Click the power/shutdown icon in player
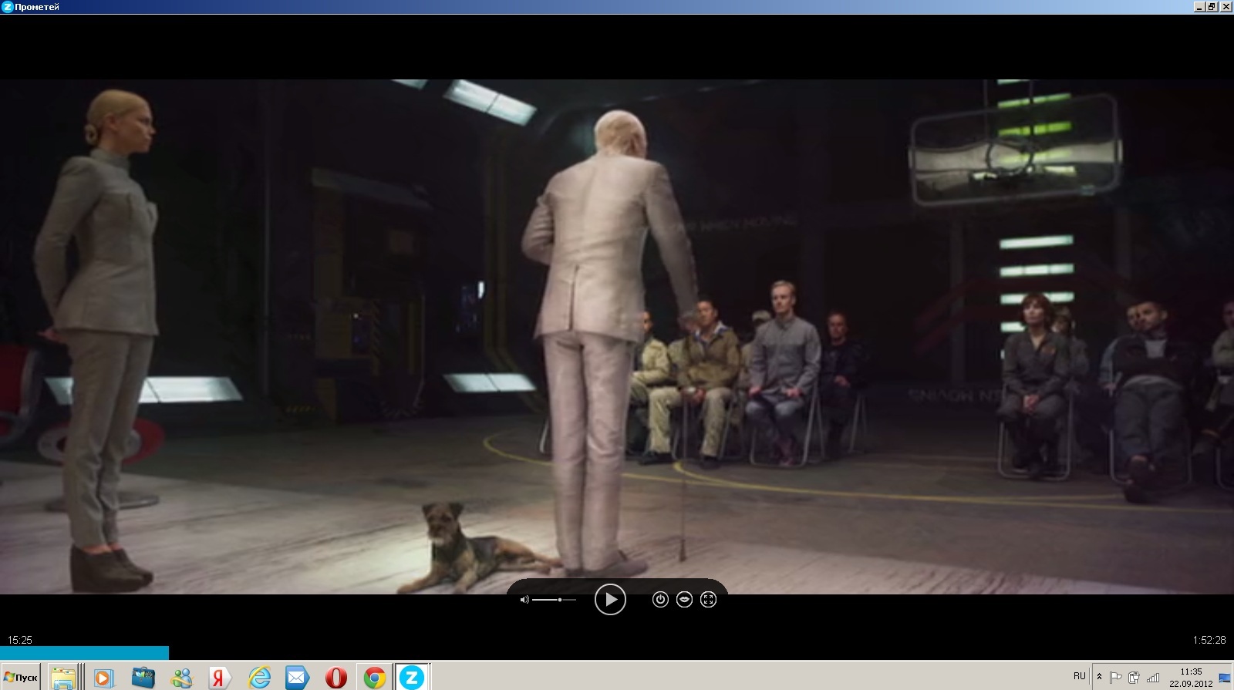1234x690 pixels. tap(660, 599)
